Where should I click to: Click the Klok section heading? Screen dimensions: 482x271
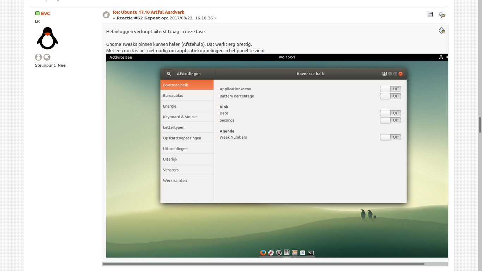pyautogui.click(x=224, y=107)
